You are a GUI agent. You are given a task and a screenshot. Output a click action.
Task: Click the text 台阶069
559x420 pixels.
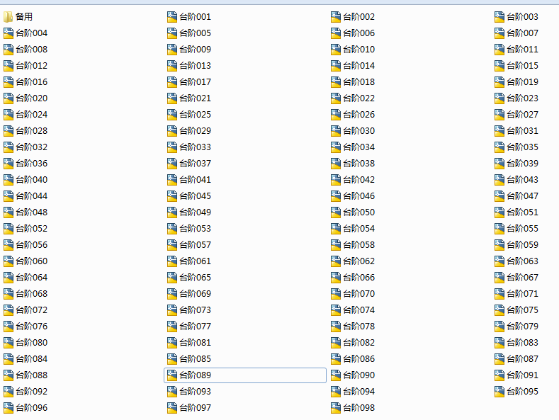195,294
